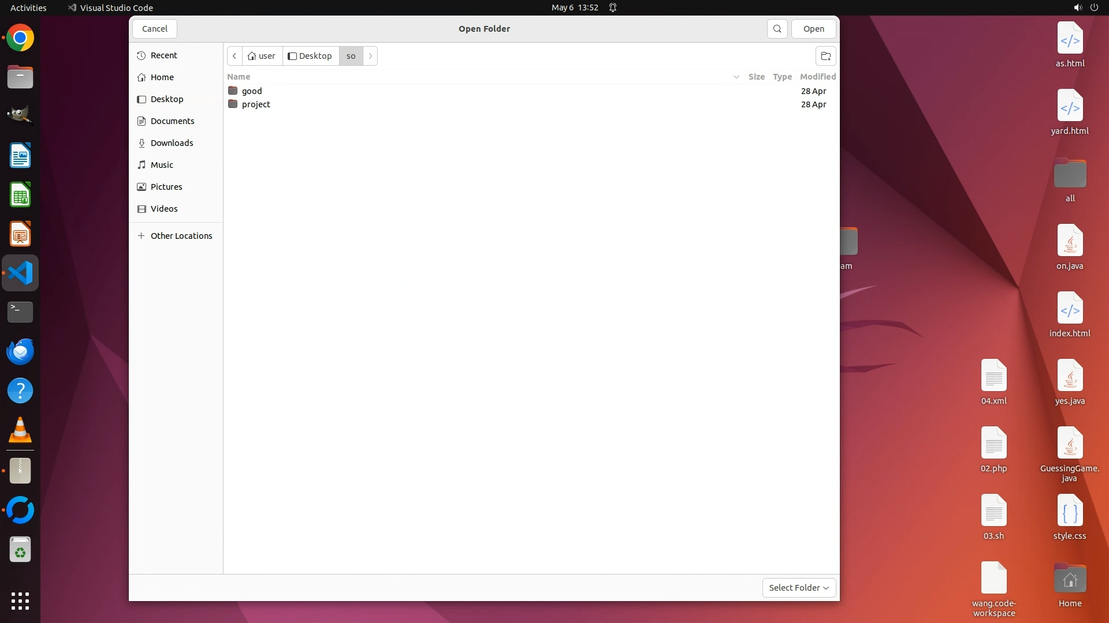Sort files by the Modified column header
1109x623 pixels.
coord(817,77)
